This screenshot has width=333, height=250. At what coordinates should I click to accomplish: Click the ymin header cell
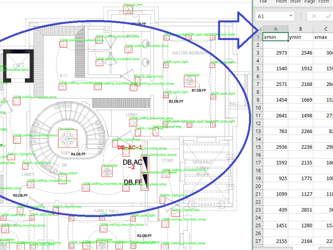300,37
